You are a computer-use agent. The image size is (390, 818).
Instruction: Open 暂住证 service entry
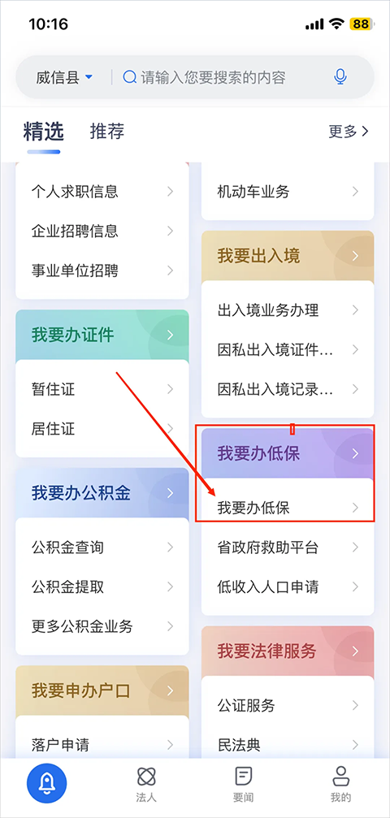tap(102, 388)
